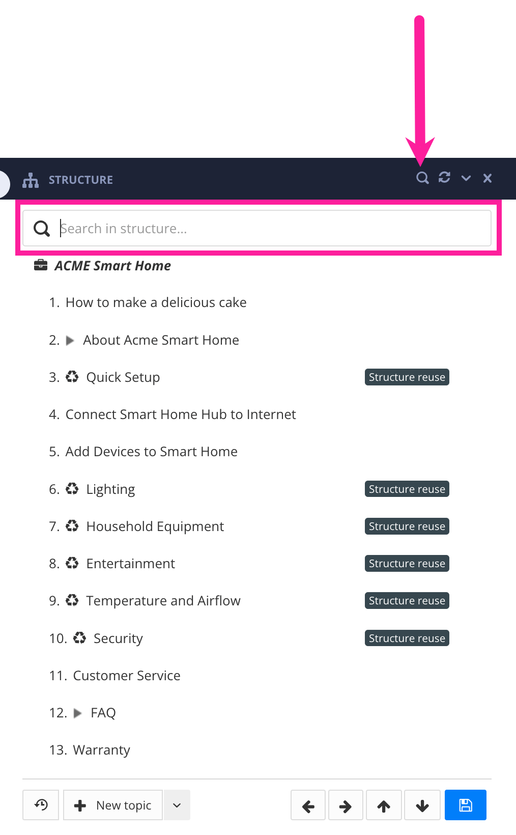This screenshot has width=516, height=835.
Task: Click the reuse icon next to Quick Setup
Action: coord(72,377)
